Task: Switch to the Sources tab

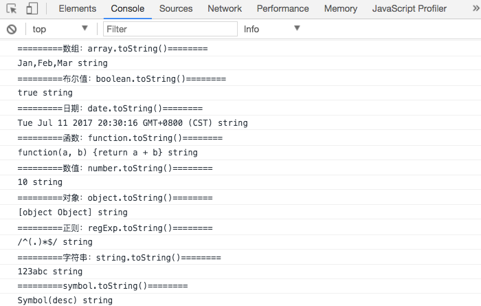Action: (176, 8)
